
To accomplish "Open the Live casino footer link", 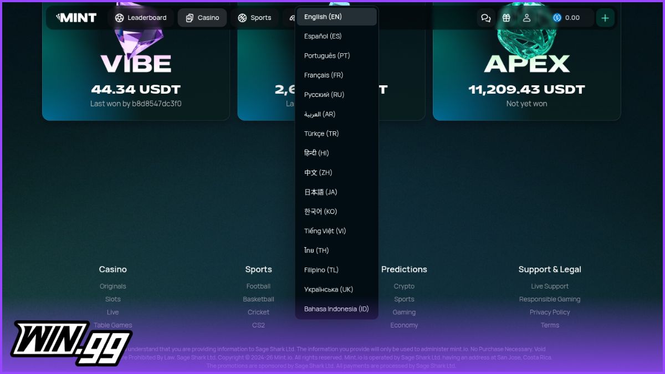I will click(112, 312).
